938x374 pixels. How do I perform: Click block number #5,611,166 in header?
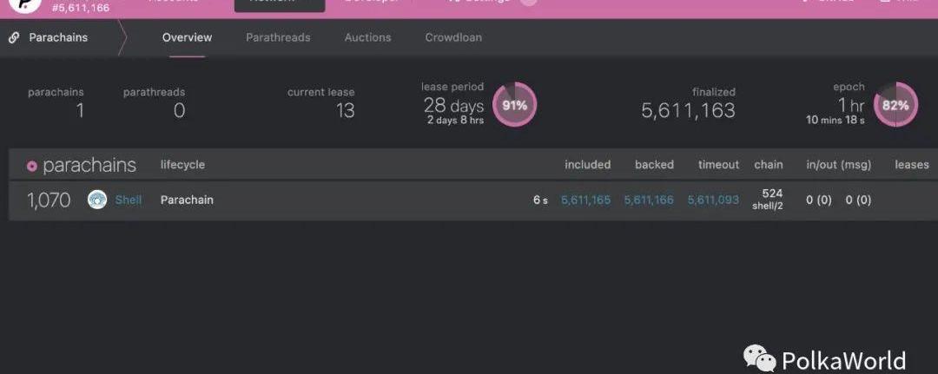(80, 9)
